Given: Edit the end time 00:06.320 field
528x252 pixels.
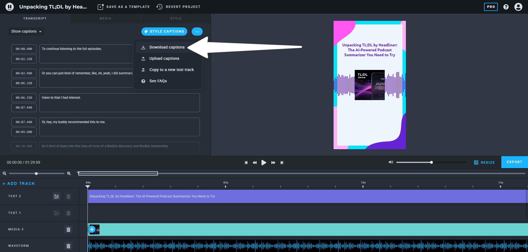Looking at the screenshot, I should [24, 83].
